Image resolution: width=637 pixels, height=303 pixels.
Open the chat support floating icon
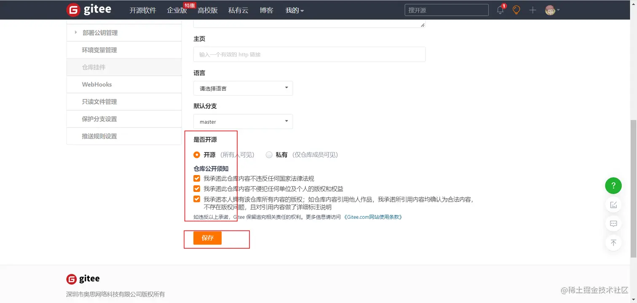(x=613, y=223)
